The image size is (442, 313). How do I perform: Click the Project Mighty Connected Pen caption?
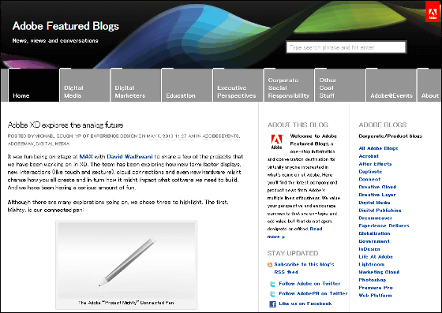[126, 303]
